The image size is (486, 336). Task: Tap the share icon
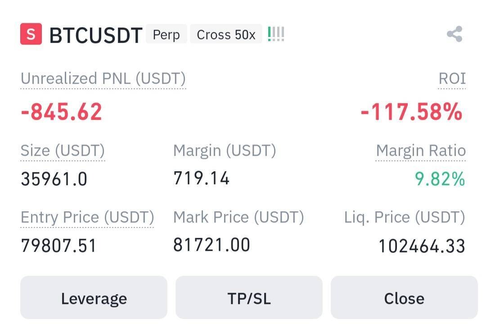(x=454, y=34)
